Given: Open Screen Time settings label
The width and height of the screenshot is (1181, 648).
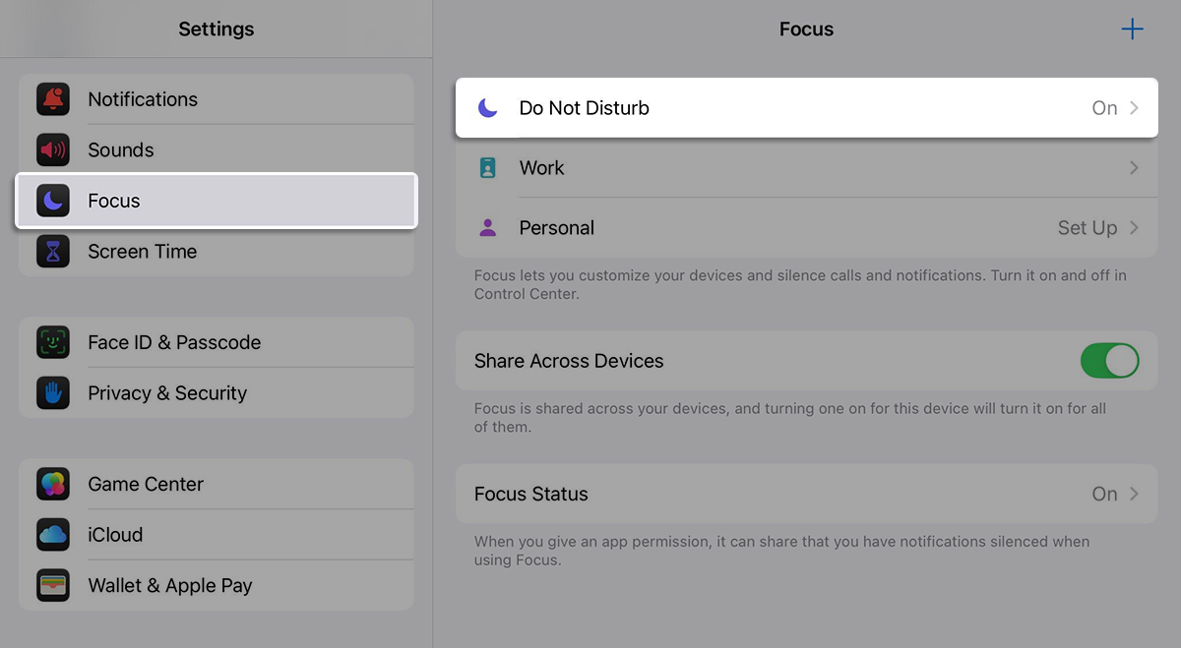Looking at the screenshot, I should coord(143,252).
